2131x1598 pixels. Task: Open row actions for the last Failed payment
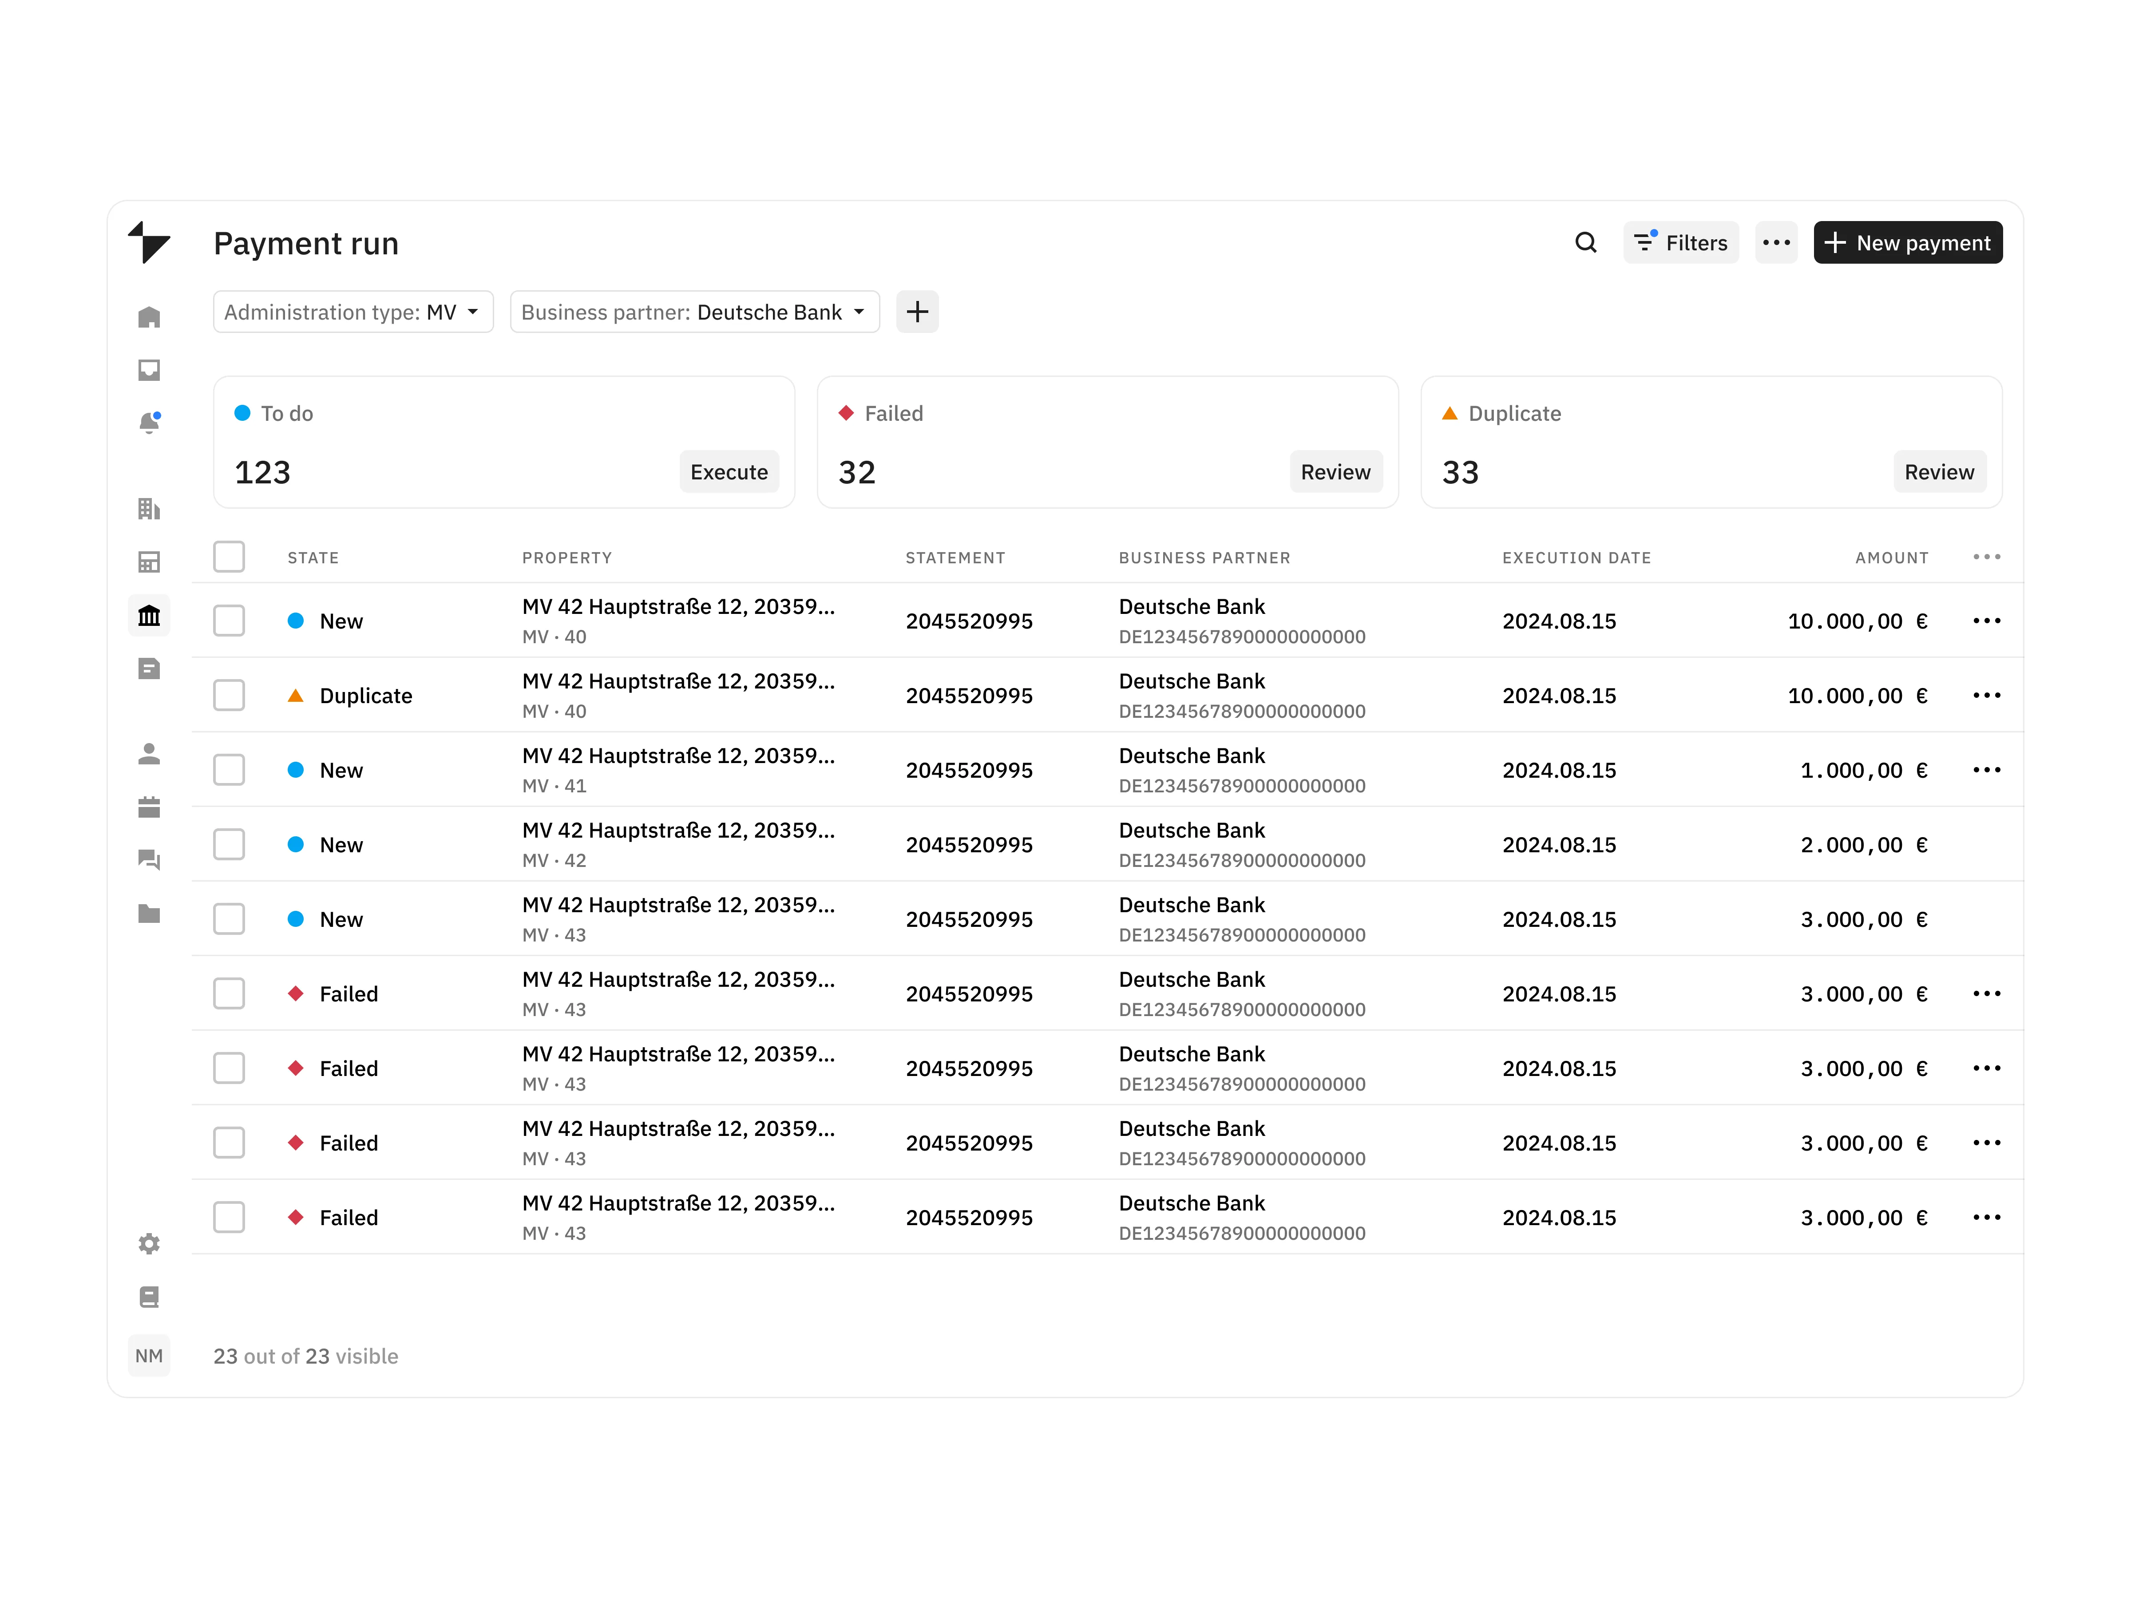tap(1987, 1218)
